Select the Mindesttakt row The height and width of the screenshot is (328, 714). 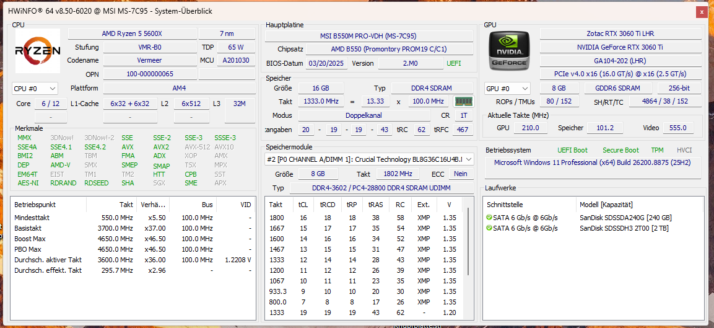click(133, 218)
